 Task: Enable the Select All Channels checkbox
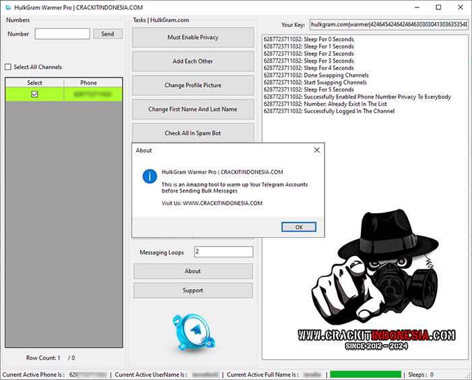[8, 67]
